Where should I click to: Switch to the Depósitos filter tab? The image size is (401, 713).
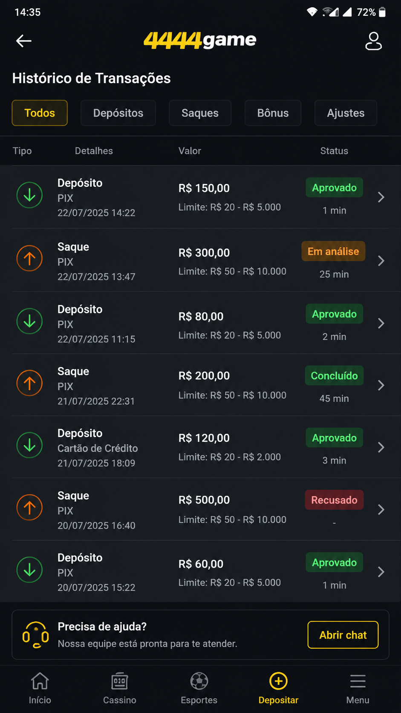click(118, 113)
